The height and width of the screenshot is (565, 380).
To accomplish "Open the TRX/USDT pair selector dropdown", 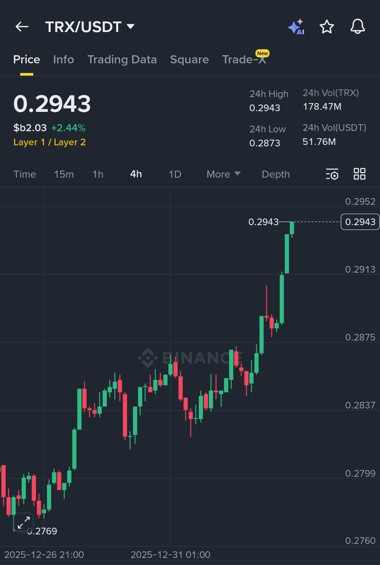I will pyautogui.click(x=90, y=26).
